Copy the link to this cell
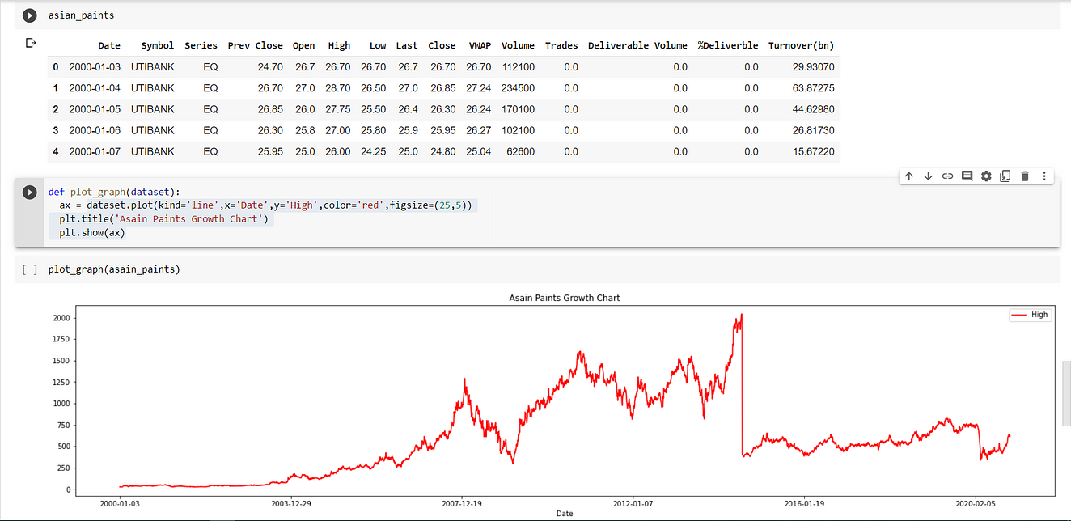 pyautogui.click(x=947, y=176)
